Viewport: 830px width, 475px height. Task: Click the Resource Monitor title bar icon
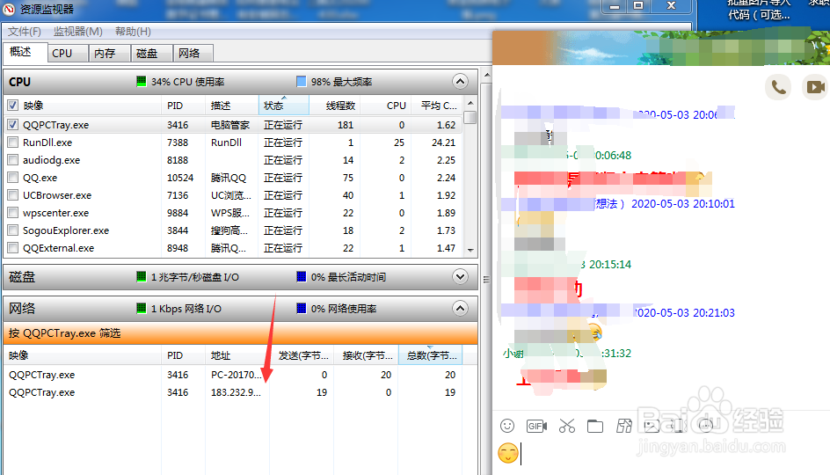point(9,9)
